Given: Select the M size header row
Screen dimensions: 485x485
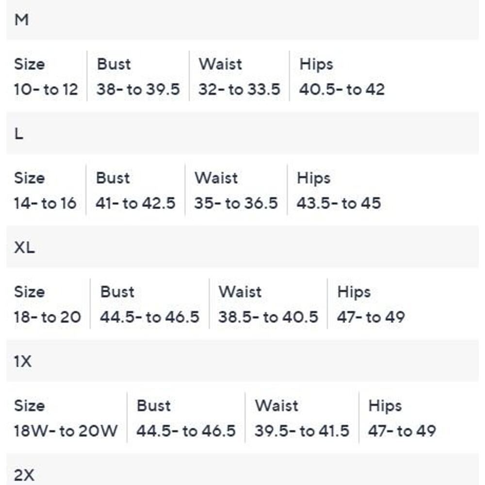Looking at the screenshot, I should [x=242, y=20].
